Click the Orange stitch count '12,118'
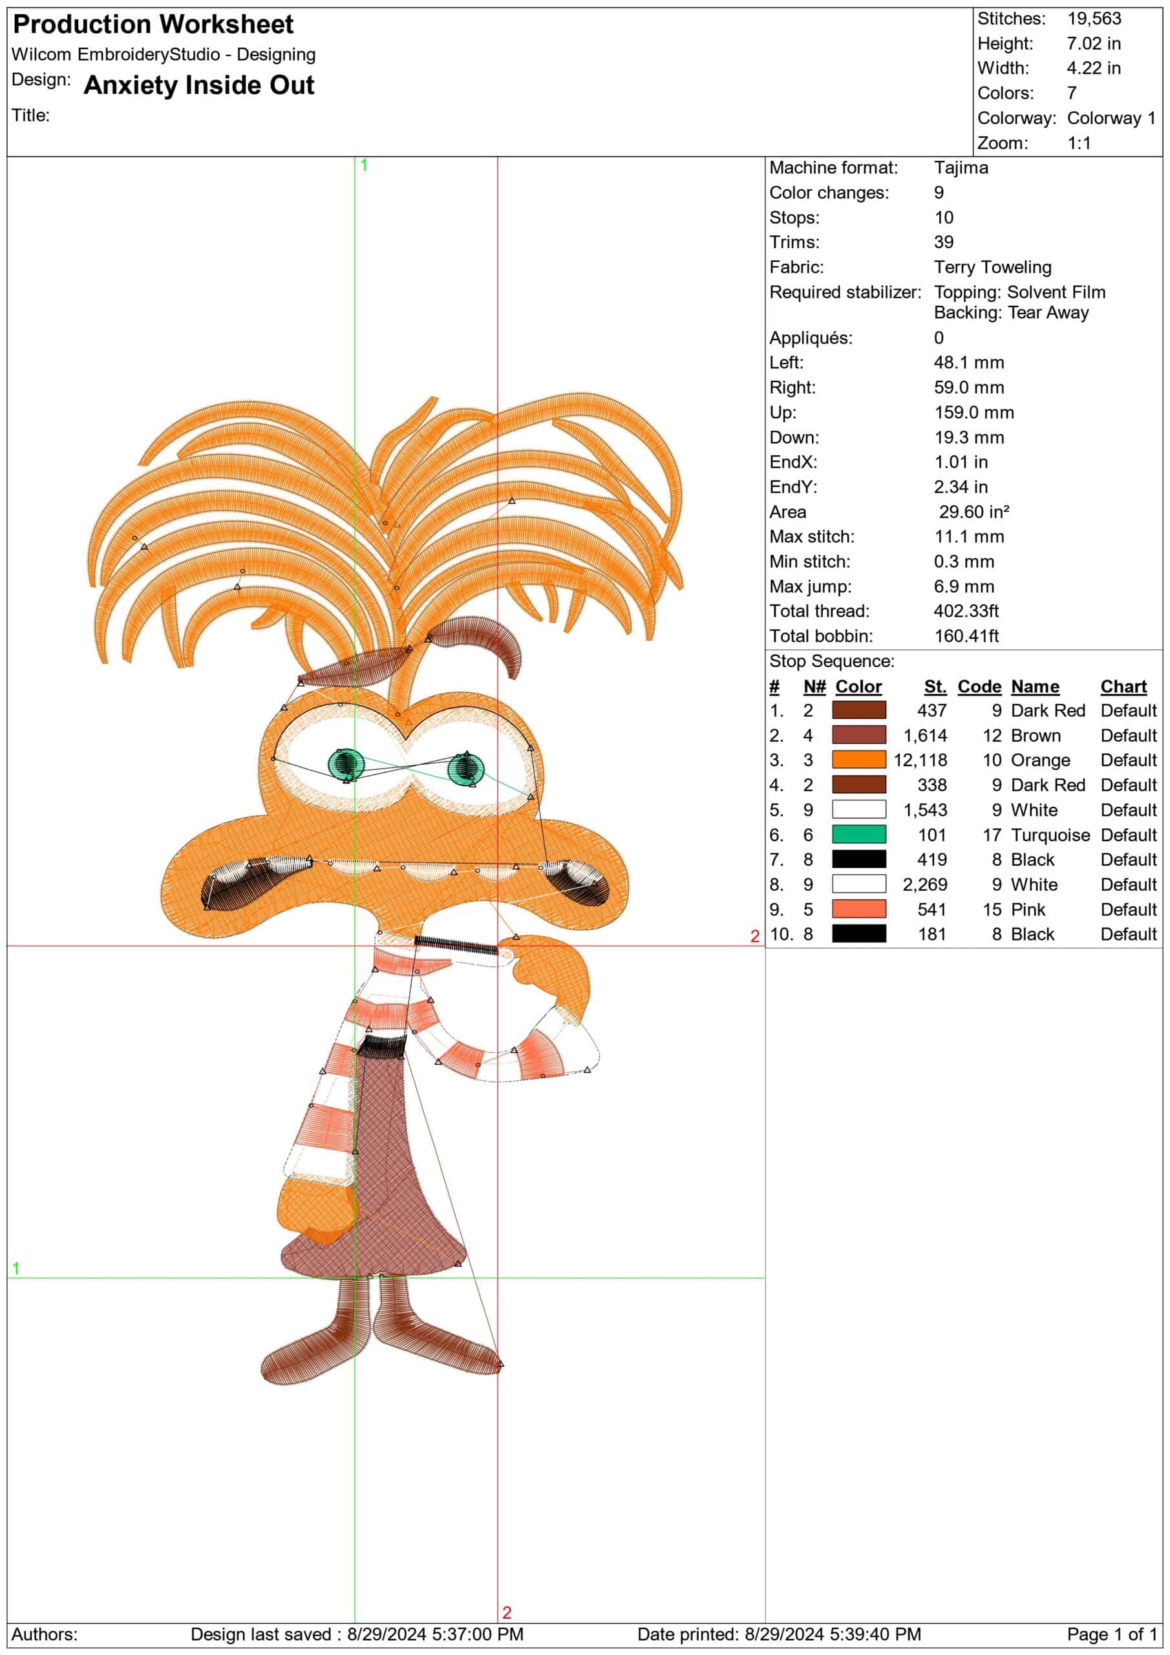The height and width of the screenshot is (1655, 1170). (x=920, y=760)
